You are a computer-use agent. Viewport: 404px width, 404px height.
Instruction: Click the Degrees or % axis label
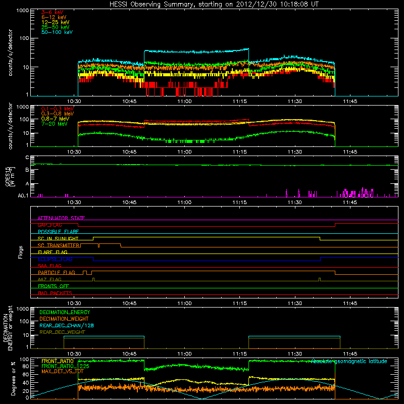click(x=14, y=379)
